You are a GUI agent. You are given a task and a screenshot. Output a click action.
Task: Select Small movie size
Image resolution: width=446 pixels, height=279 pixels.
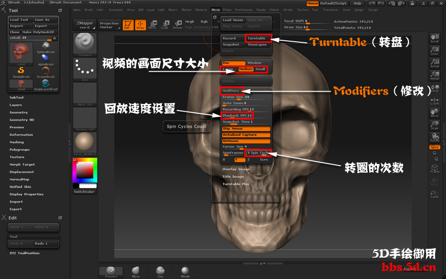click(261, 69)
